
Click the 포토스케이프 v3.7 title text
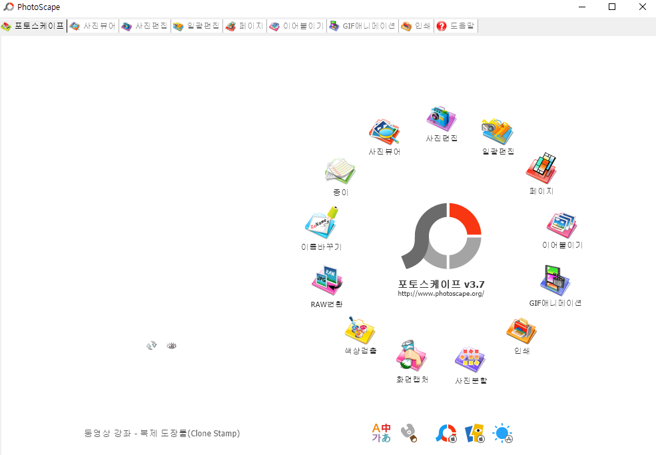coord(441,284)
